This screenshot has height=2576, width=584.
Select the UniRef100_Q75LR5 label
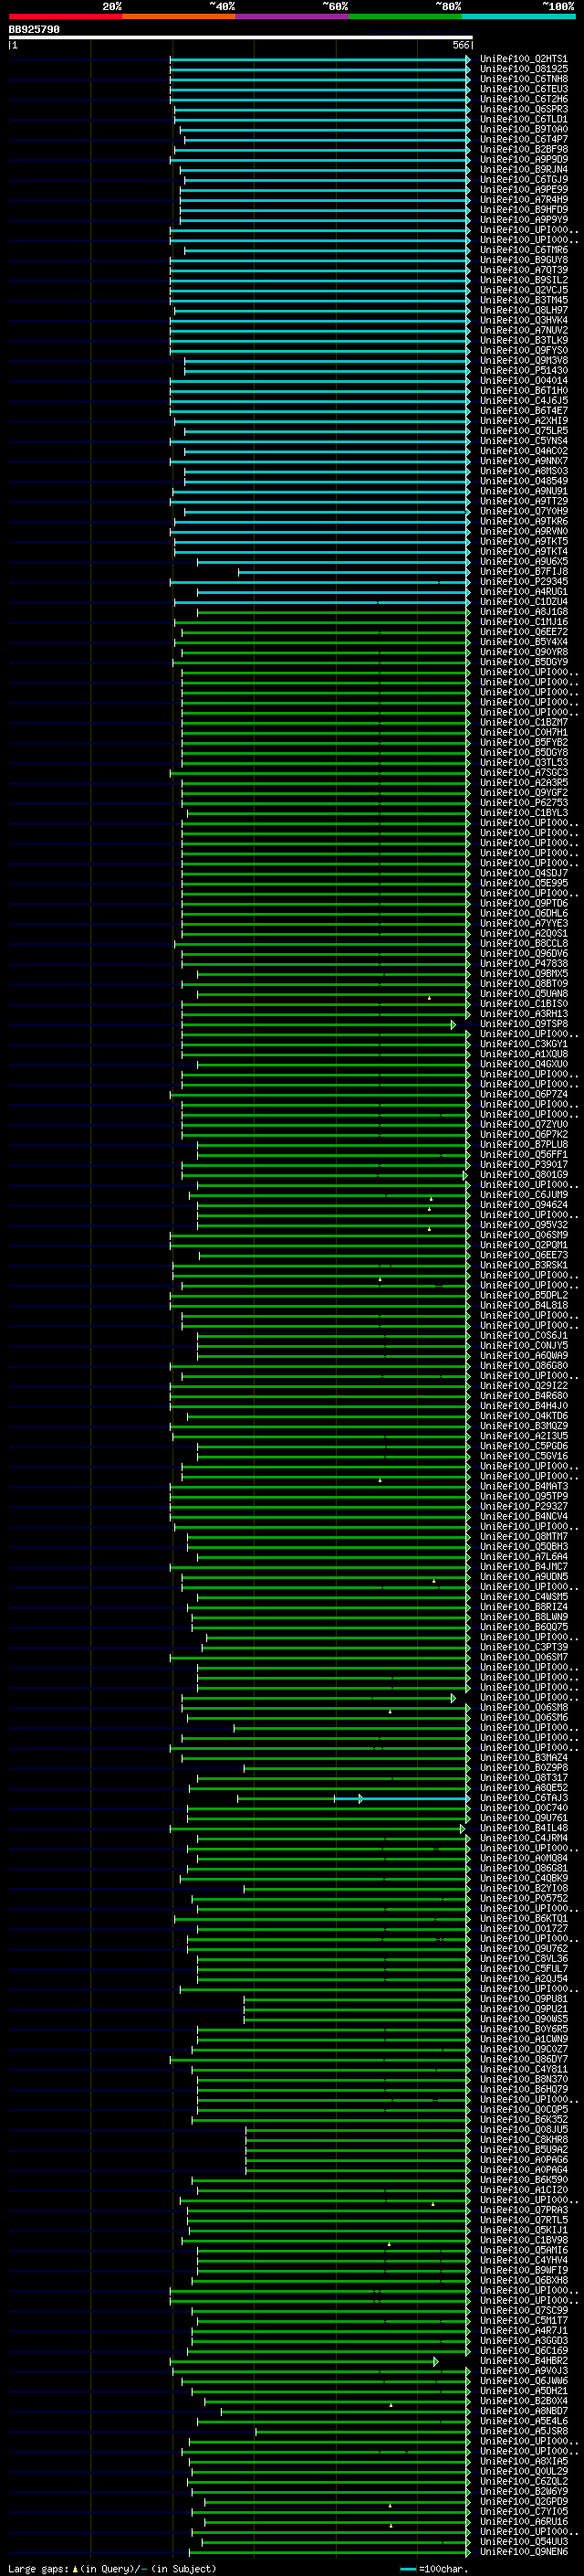523,431
